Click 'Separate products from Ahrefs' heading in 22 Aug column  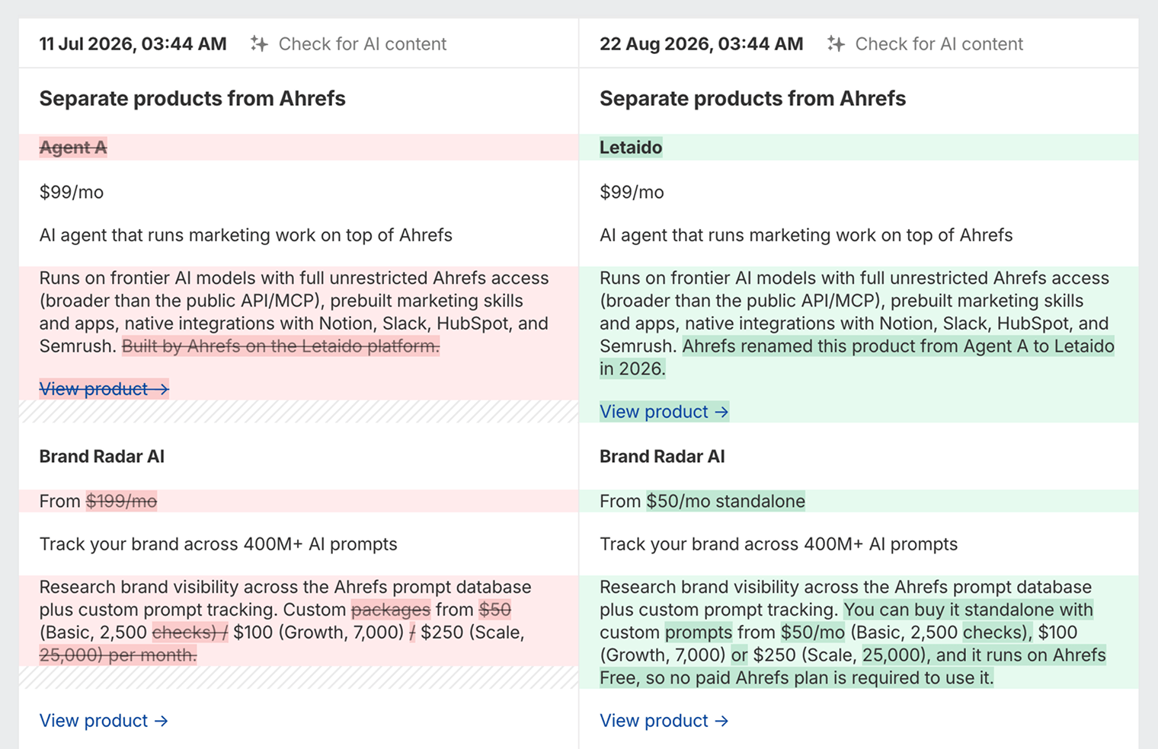753,99
